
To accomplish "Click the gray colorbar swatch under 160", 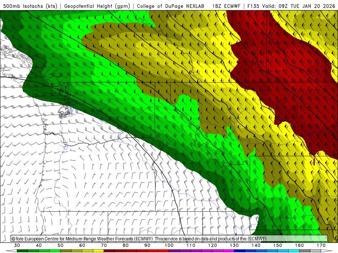I will tap(305, 251).
